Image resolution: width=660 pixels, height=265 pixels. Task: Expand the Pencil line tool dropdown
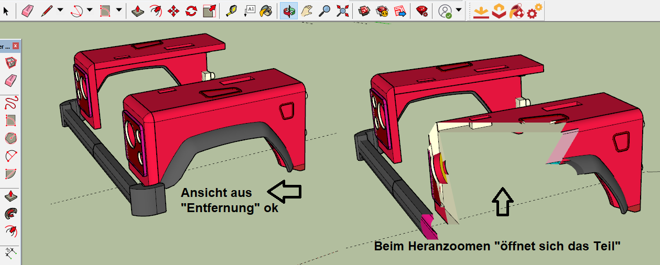click(x=60, y=10)
